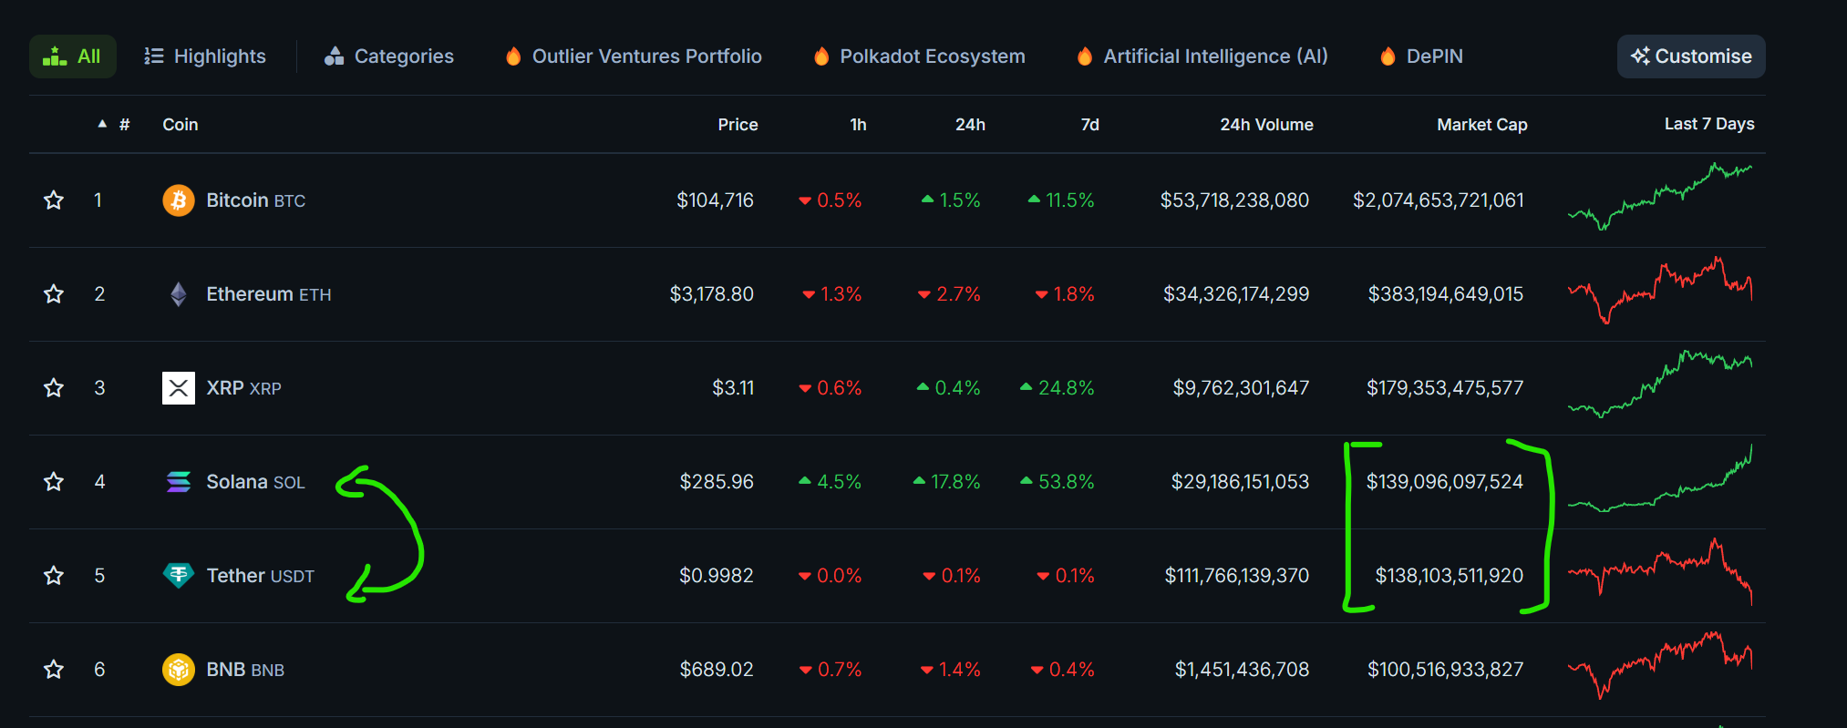Image resolution: width=1847 pixels, height=728 pixels.
Task: Sort by the # rank header
Action: [125, 125]
